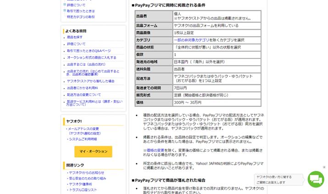Click the 販売形式 table header cell
328x194 pixels.
click(154, 95)
